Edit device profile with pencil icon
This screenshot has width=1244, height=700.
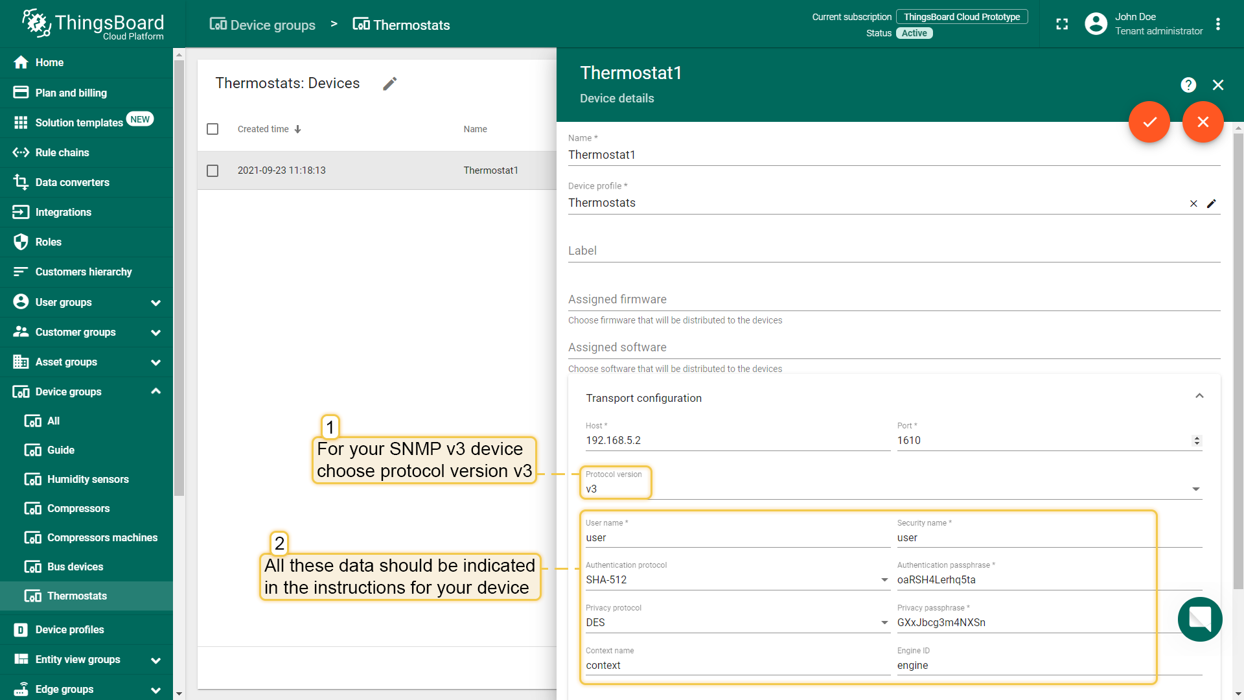[x=1212, y=204]
